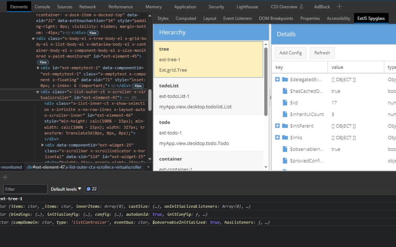Open the Performance tab
Image resolution: width=396 pixels, height=247 pixels.
[x=121, y=6]
